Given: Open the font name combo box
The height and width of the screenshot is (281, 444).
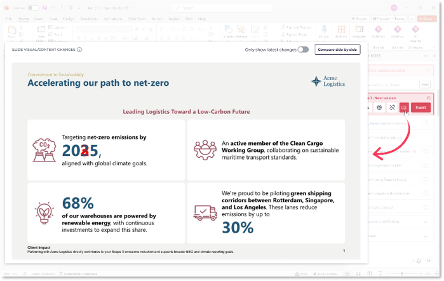Looking at the screenshot, I should [x=97, y=29].
